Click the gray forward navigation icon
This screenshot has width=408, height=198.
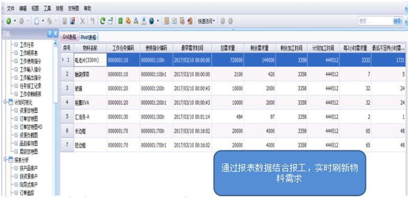click(x=22, y=21)
